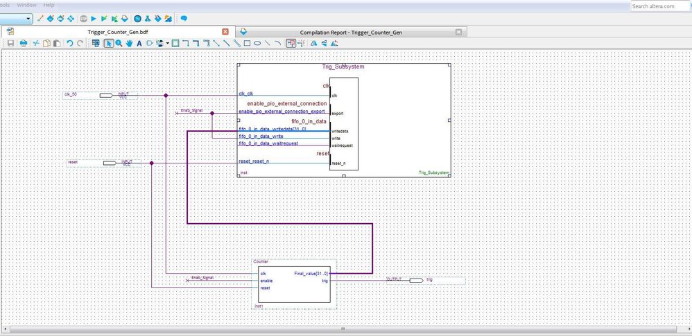Screen dimensions: 692x336
Task: Select the Counter block in schematic
Action: [294, 291]
